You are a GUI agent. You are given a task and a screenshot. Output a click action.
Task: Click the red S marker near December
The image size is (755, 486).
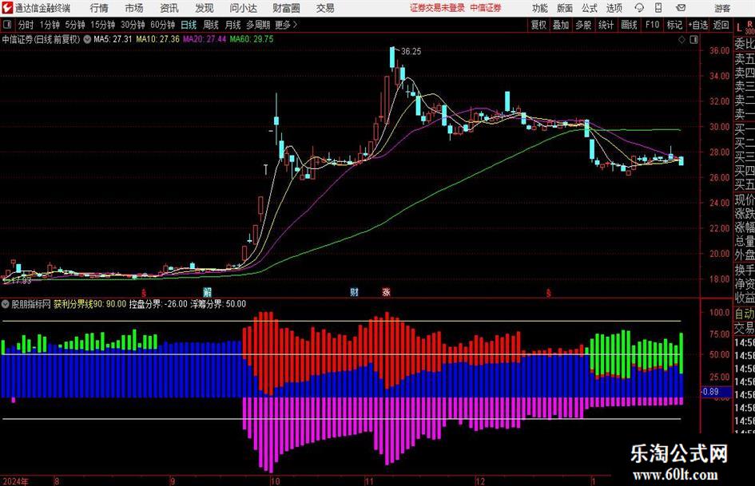pyautogui.click(x=548, y=292)
